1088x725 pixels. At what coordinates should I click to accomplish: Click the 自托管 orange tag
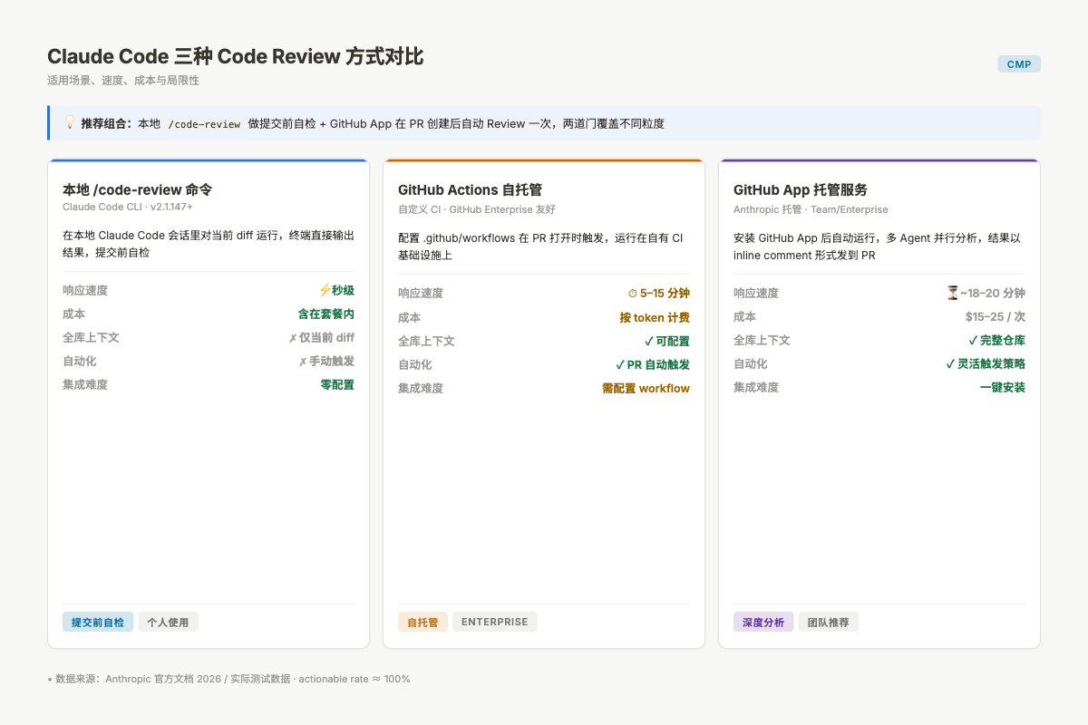[423, 623]
